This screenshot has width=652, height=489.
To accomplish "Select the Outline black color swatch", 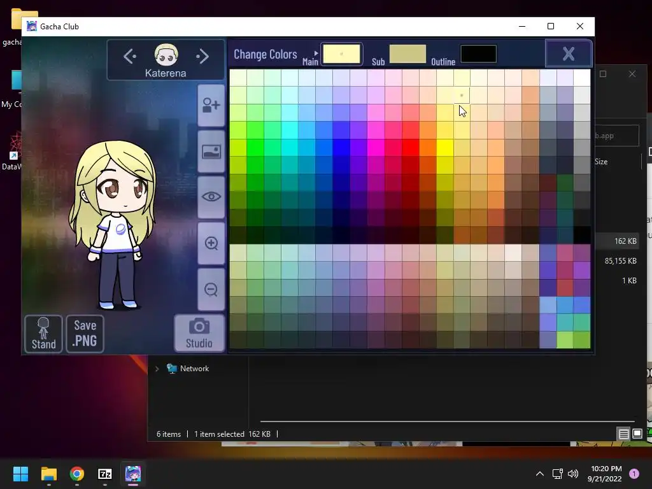I will [x=478, y=54].
